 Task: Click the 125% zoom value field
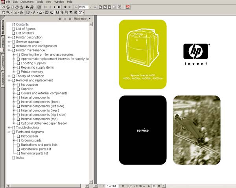tap(83, 7)
